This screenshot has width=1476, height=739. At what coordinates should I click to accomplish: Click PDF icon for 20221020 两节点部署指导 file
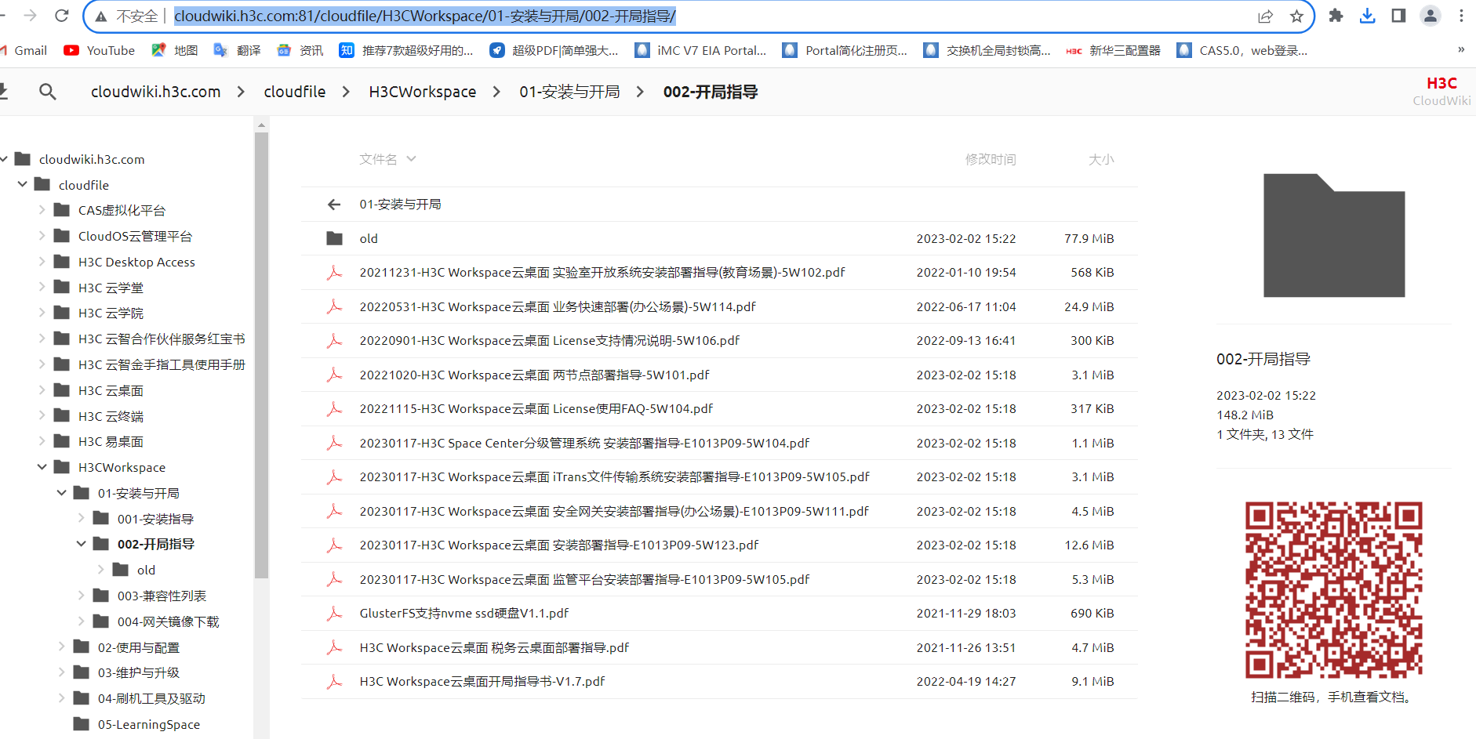[x=334, y=375]
